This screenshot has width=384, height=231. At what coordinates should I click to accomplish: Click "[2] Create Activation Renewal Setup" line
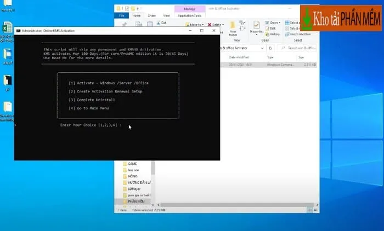105,91
